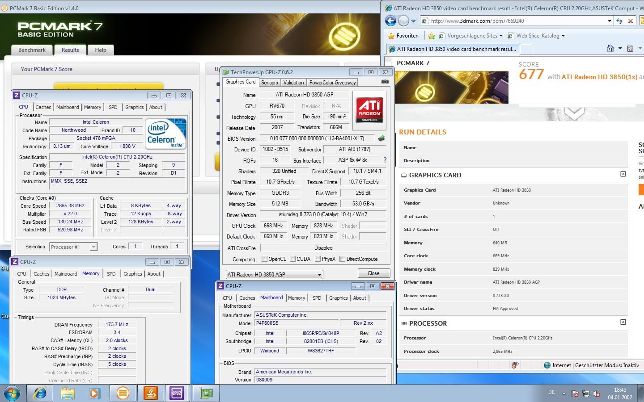The height and width of the screenshot is (402, 644).
Task: Enable the OpenCL checkbox in GPU-Z
Action: 264,259
